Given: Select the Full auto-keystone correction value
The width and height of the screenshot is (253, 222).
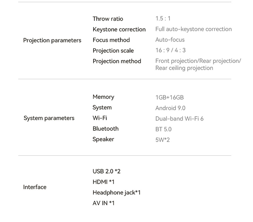Looking at the screenshot, I should pos(193,29).
